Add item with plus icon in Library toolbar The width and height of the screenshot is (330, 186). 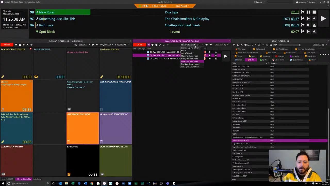pos(234,45)
